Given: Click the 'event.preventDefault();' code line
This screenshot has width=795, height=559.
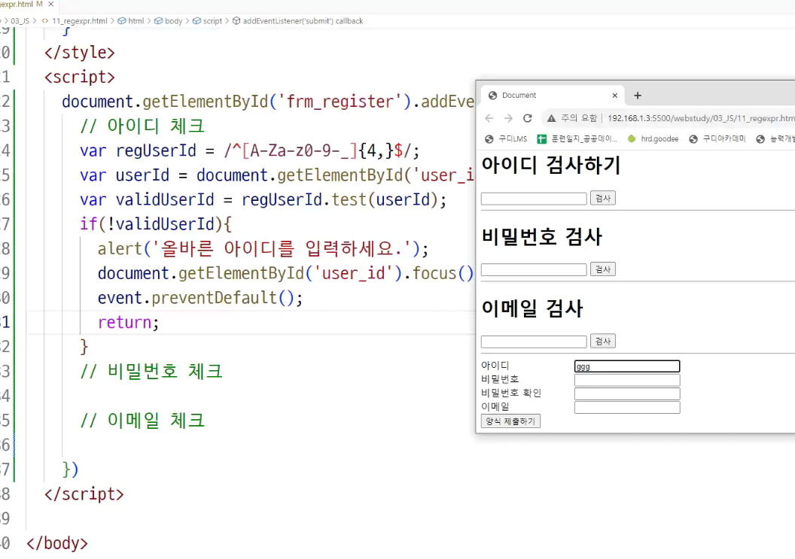Looking at the screenshot, I should [200, 297].
